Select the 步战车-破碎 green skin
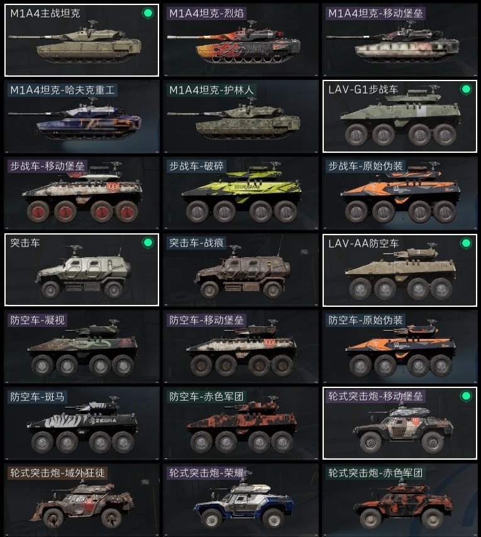The width and height of the screenshot is (481, 537). point(241,193)
